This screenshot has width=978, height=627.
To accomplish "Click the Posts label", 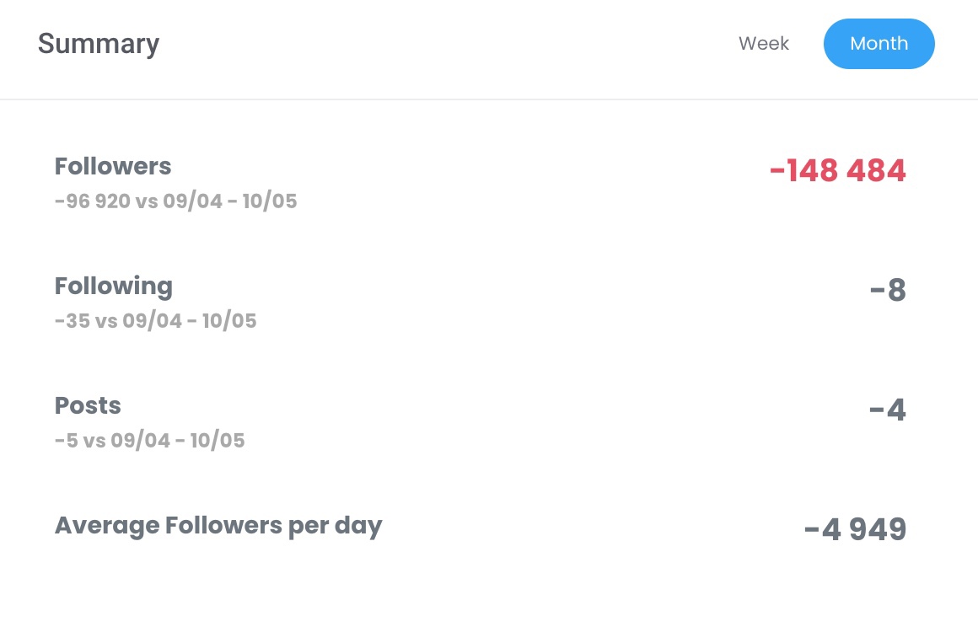I will tap(88, 406).
